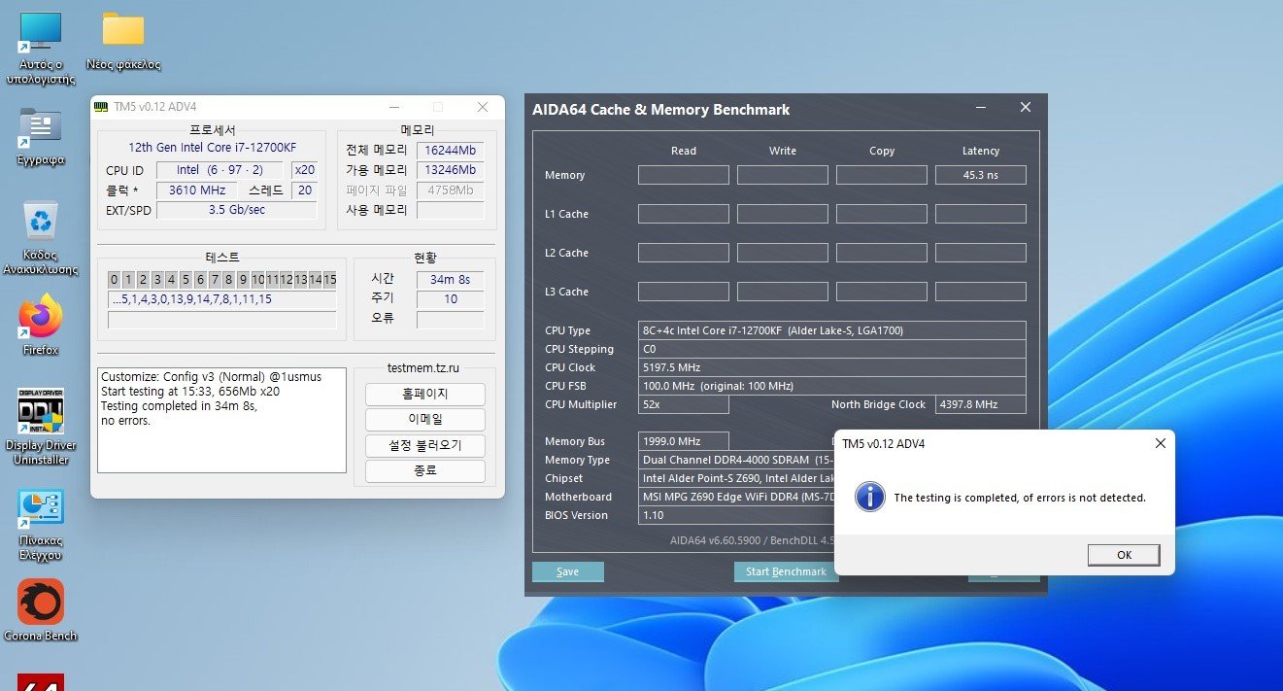Click the 100.0 MHz CPU FSB value
The height and width of the screenshot is (691, 1283).
[x=832, y=386]
